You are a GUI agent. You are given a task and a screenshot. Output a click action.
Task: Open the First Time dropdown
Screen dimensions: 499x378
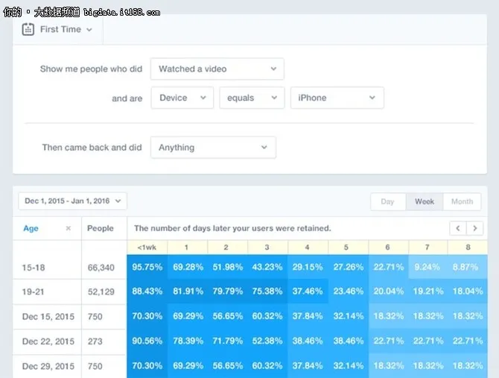point(66,29)
